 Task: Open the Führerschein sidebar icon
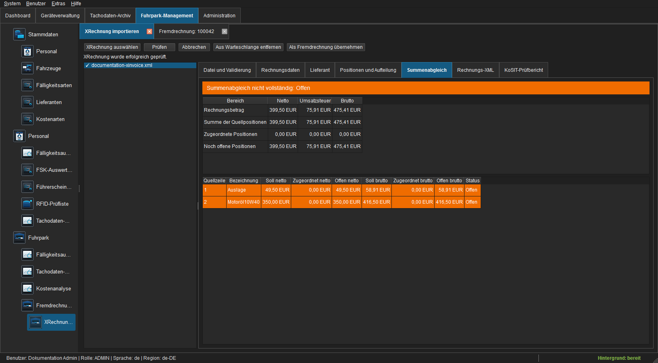(27, 187)
